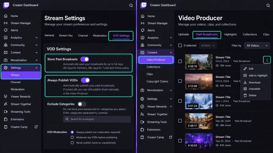Select Moderate my VODs before publishing
This screenshot has width=273, height=153.
(x=72, y=137)
